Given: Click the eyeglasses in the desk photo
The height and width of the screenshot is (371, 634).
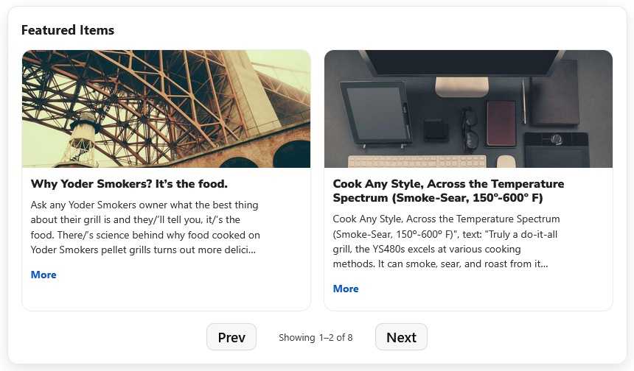Looking at the screenshot, I should click(x=470, y=130).
